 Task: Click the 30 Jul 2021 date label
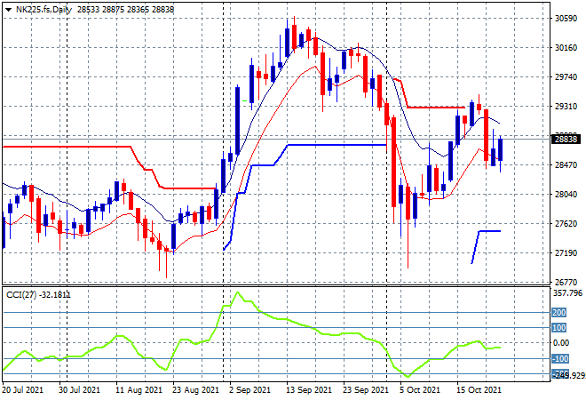coord(79,390)
